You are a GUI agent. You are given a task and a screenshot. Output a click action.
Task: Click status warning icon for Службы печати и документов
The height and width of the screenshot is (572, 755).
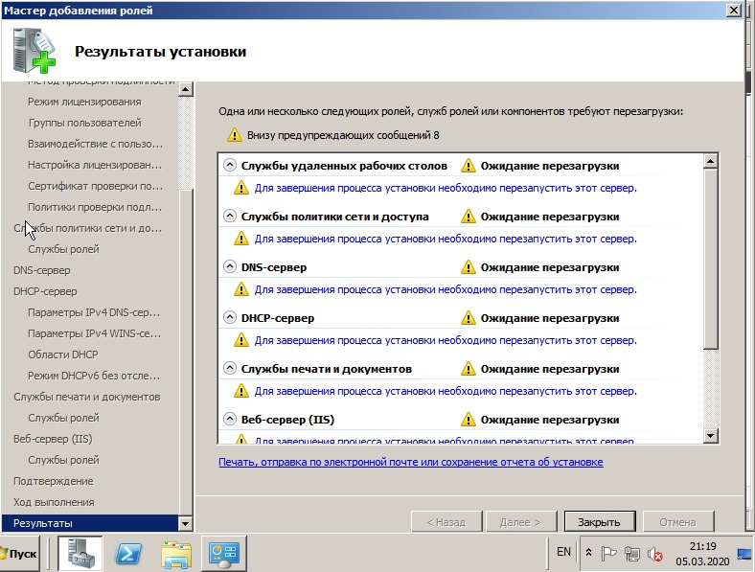(468, 369)
